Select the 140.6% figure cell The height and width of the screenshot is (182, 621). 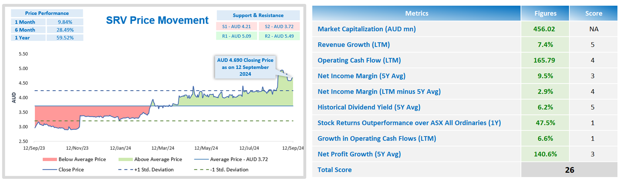pyautogui.click(x=545, y=155)
